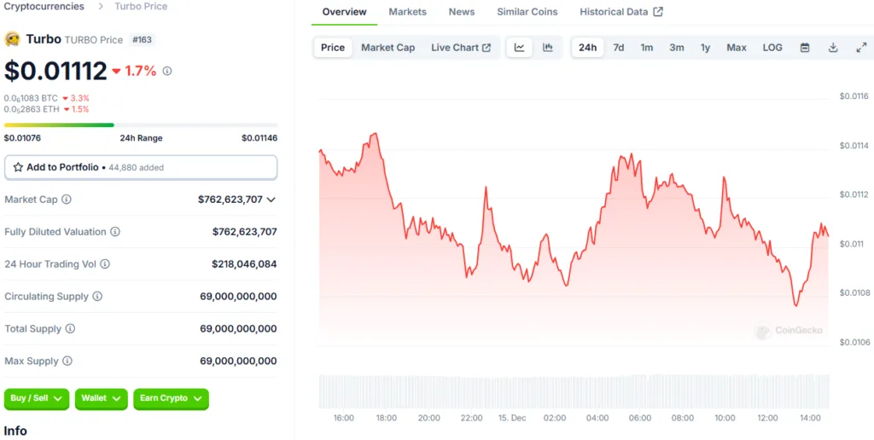Select the 1y time range
Image resolution: width=874 pixels, height=440 pixels.
tap(705, 48)
